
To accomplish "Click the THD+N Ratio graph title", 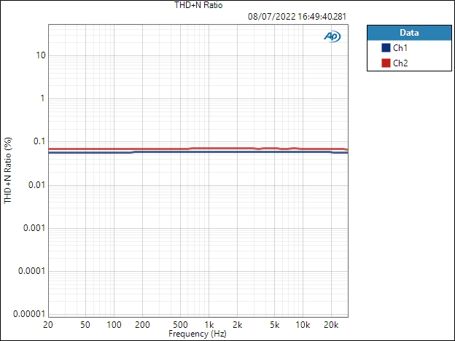I will coord(198,5).
